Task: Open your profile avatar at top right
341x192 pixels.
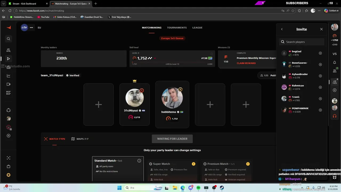Action: pos(335,27)
